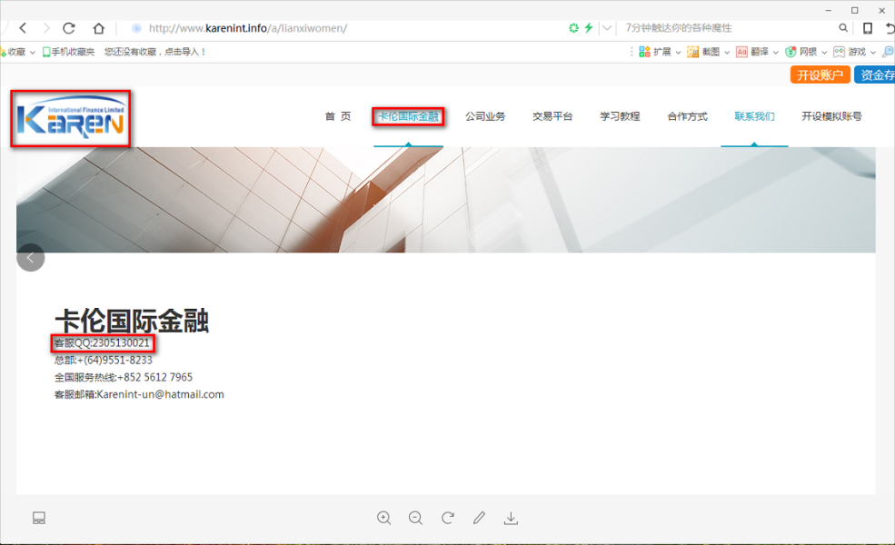
Task: Click the zoom in magnifier icon
Action: click(x=383, y=518)
